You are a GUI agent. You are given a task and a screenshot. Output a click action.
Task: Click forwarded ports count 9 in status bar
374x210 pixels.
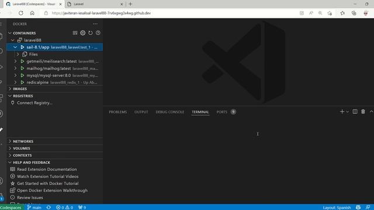pyautogui.click(x=82, y=208)
